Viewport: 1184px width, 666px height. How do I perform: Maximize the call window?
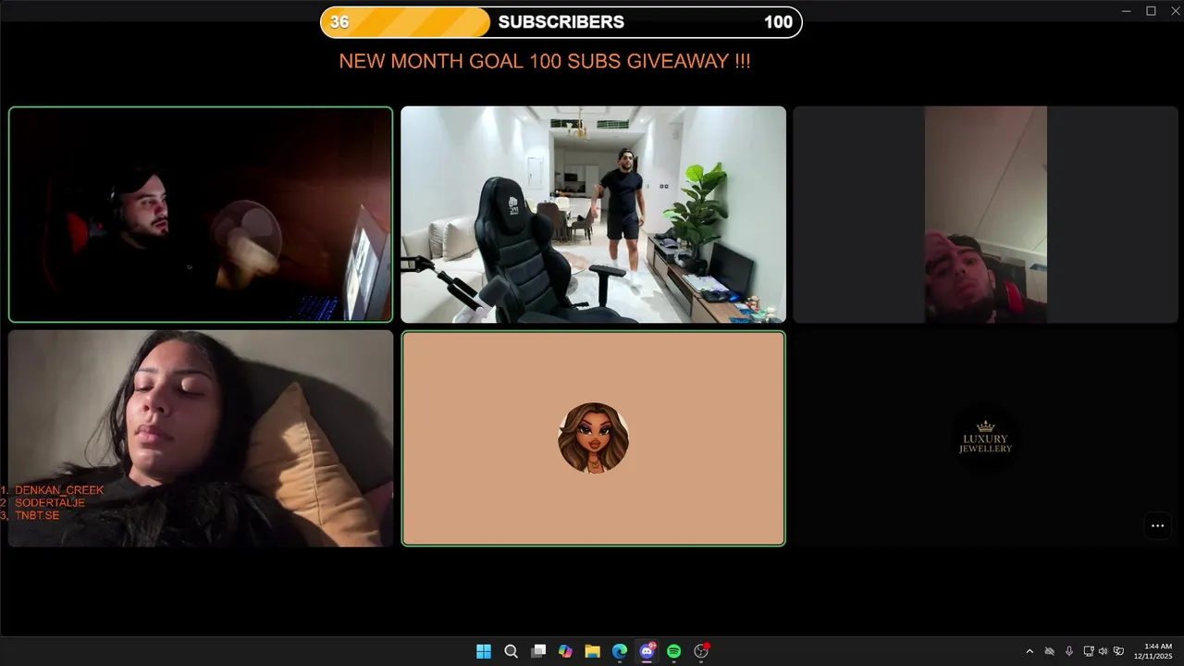point(1151,11)
